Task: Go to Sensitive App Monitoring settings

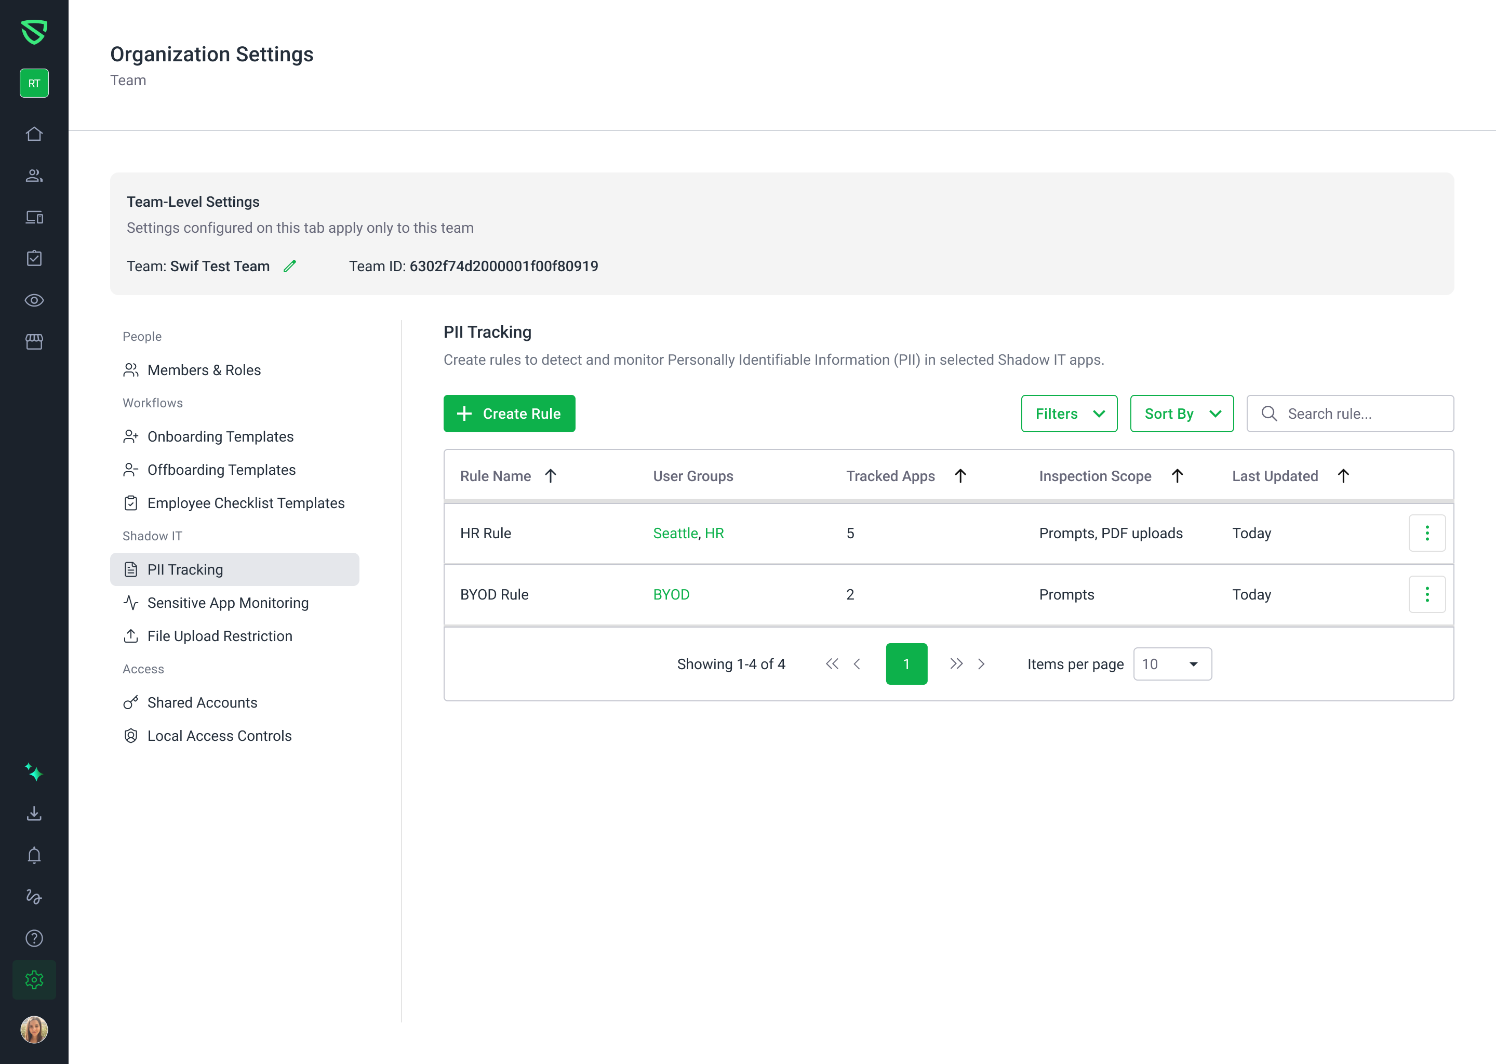Action: pos(228,603)
